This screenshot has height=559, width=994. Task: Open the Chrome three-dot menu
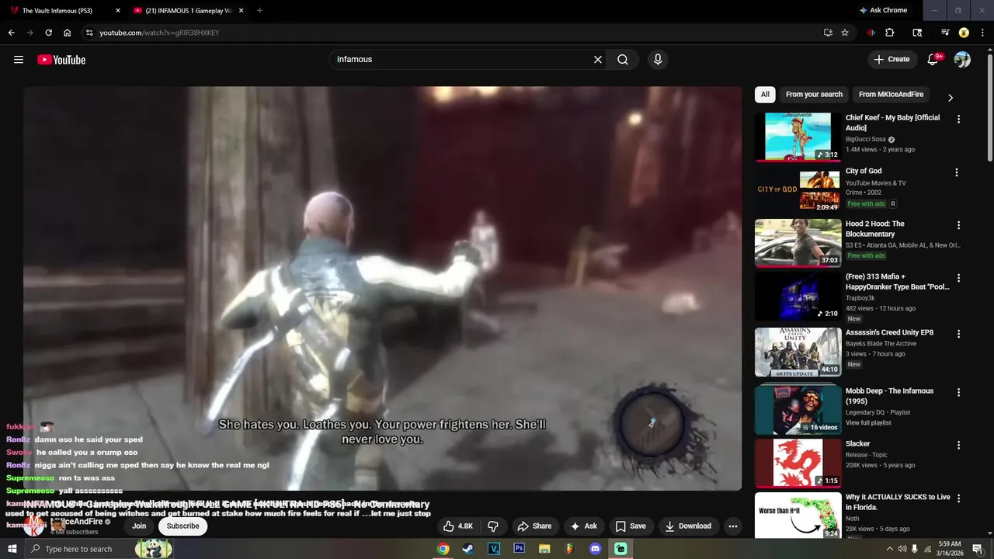coord(982,33)
